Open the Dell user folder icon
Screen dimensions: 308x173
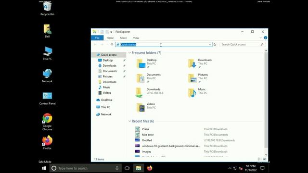pyautogui.click(x=47, y=31)
